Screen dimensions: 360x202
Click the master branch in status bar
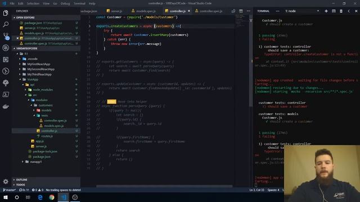pos(9,190)
